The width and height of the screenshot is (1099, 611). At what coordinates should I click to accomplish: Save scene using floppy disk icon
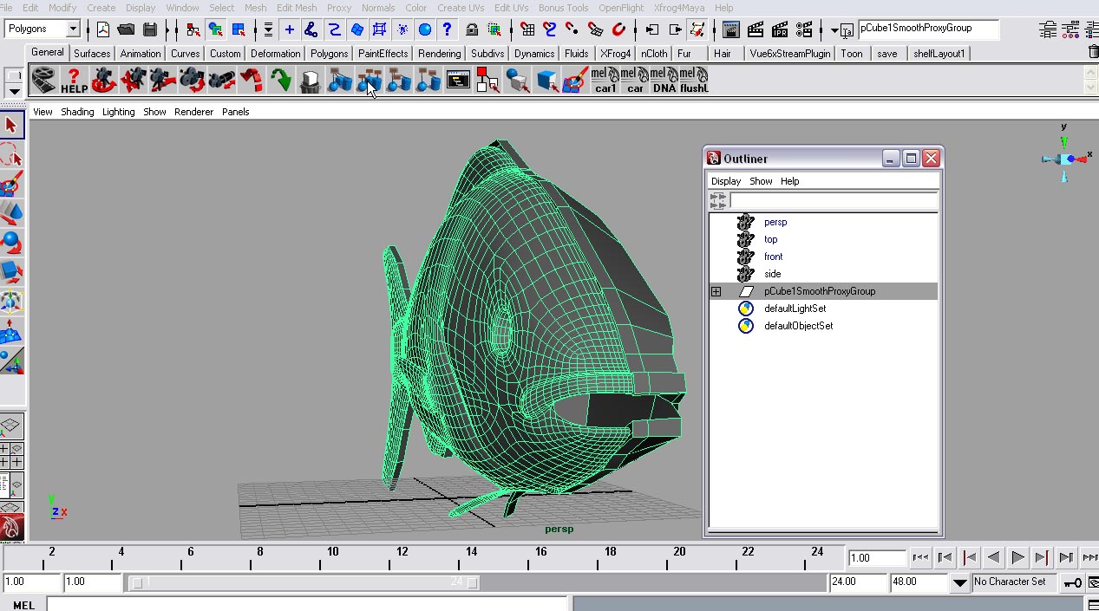(x=149, y=29)
